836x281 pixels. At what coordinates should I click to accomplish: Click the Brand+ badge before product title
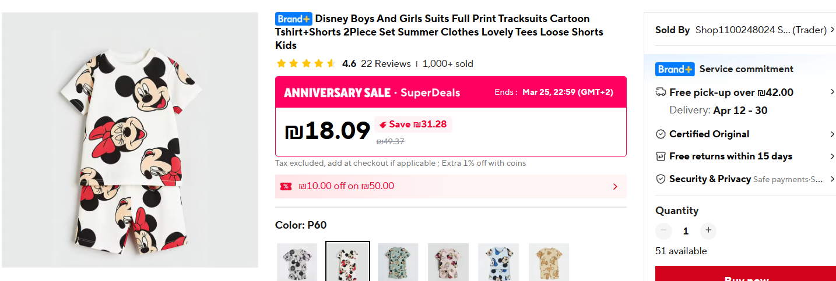pyautogui.click(x=294, y=19)
